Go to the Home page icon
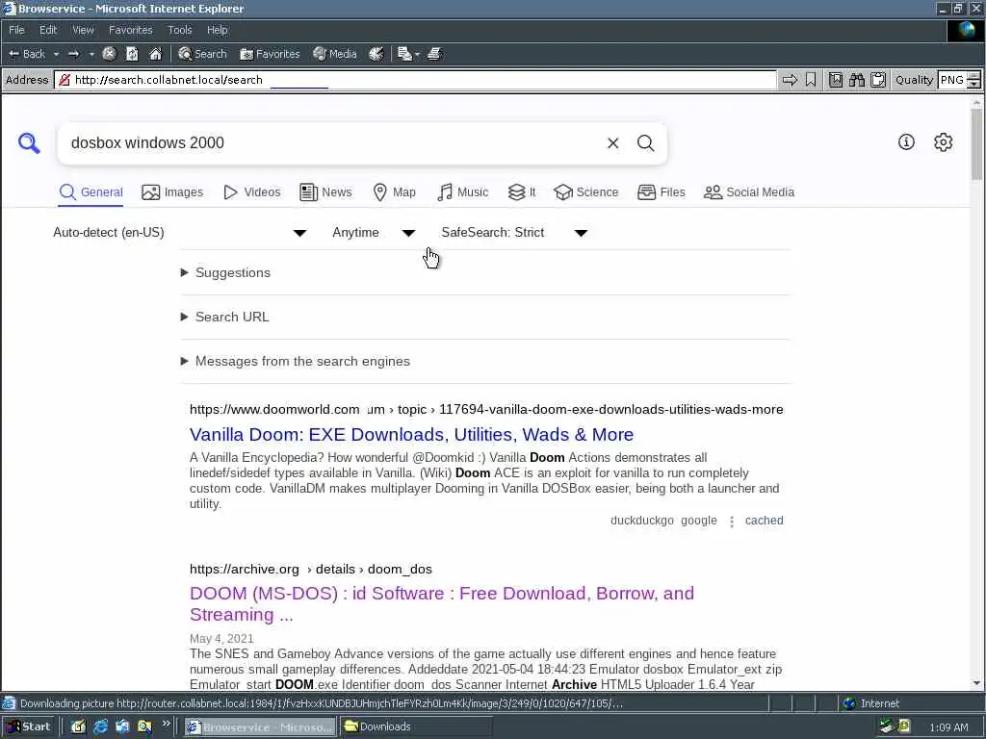 (x=155, y=54)
